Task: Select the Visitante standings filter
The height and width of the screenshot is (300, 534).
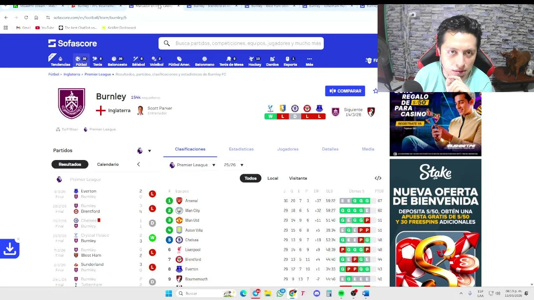Action: (298, 178)
